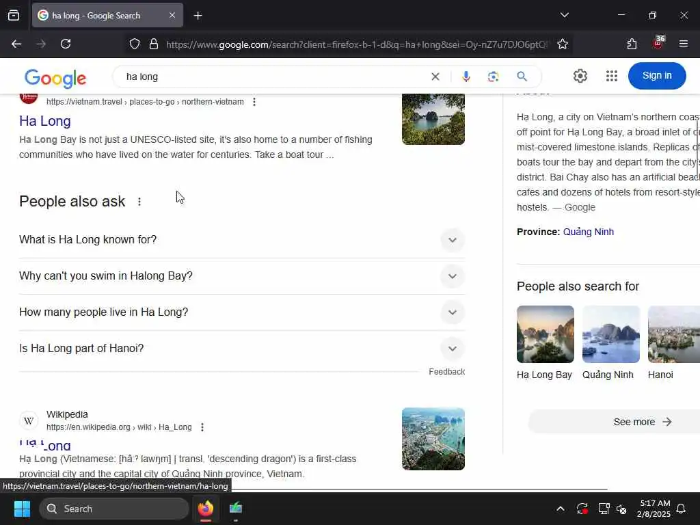The width and height of the screenshot is (700, 525).
Task: Open Firefox from the taskbar
Action: tap(205, 509)
